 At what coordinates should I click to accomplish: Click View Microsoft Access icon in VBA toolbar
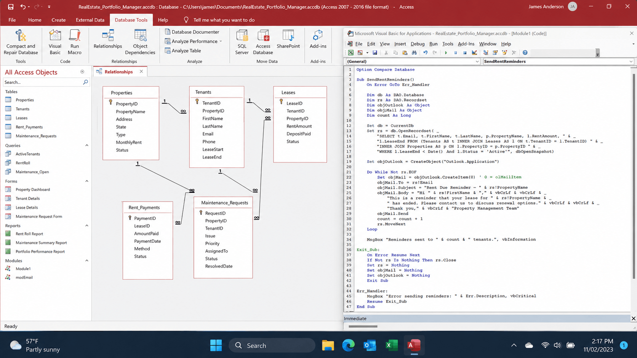coord(351,53)
